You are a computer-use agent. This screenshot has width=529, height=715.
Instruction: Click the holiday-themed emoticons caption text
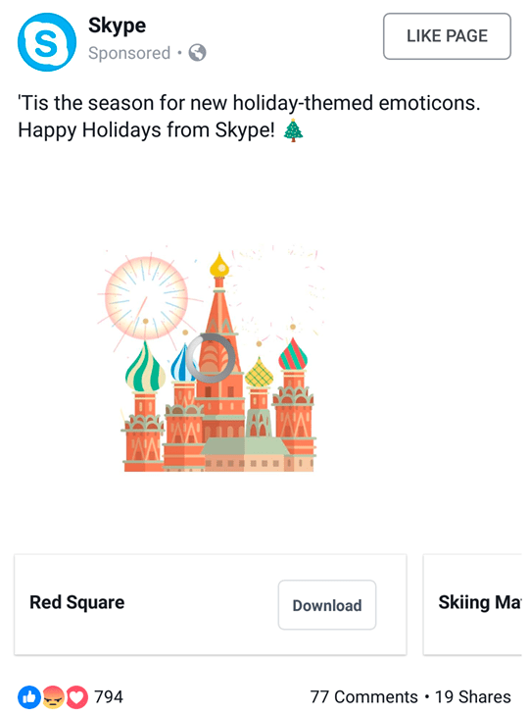(x=249, y=117)
